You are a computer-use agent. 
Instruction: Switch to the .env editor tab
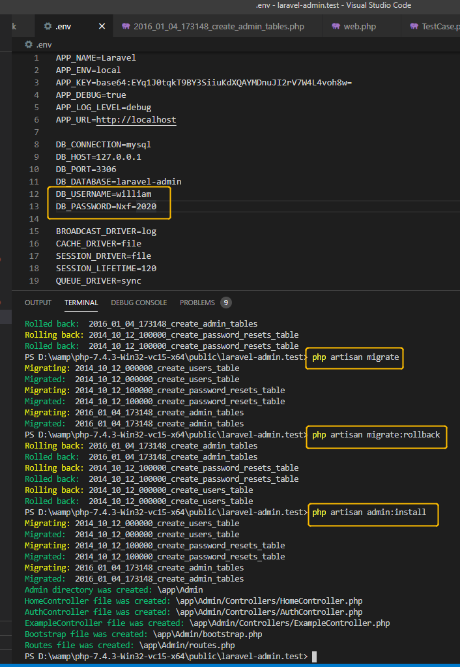(x=73, y=26)
